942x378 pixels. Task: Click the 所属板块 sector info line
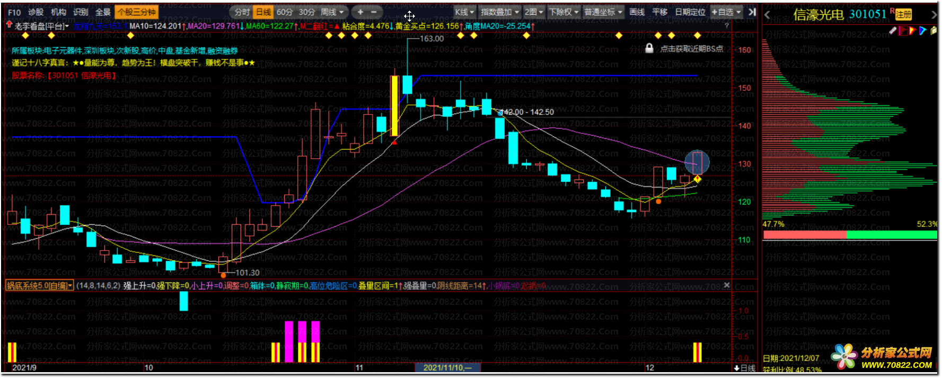[125, 51]
